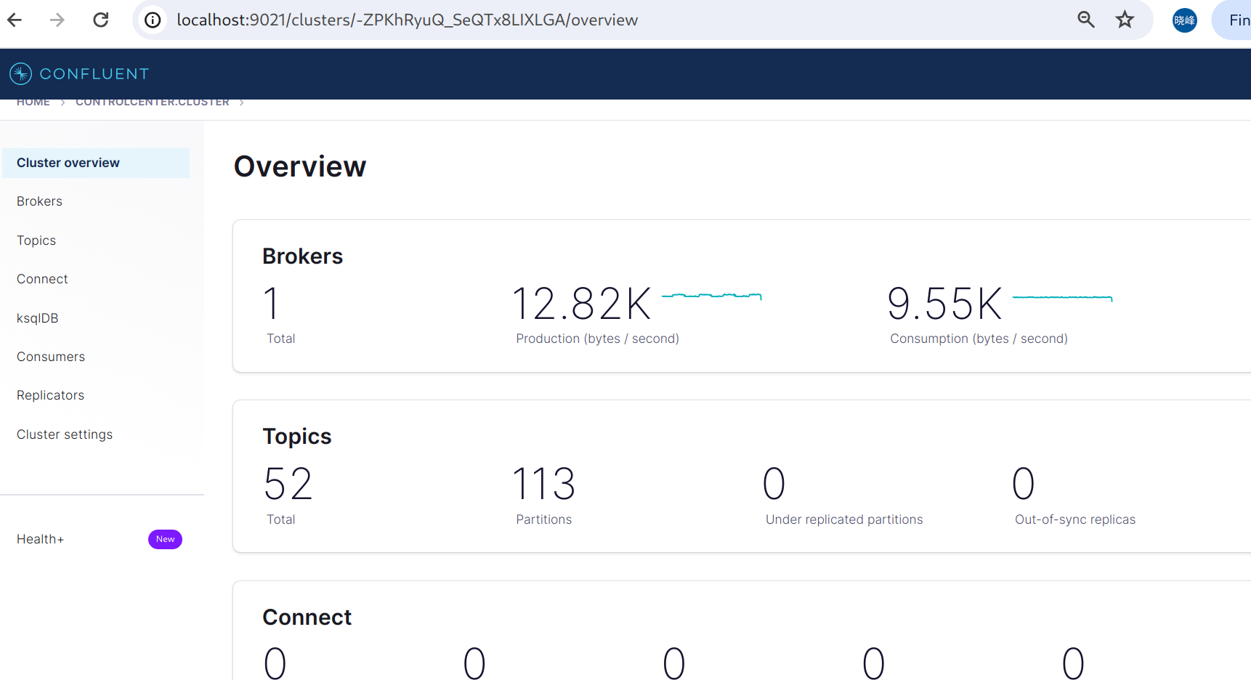Go back with the browser back arrow
Image resolution: width=1251 pixels, height=680 pixels.
click(15, 20)
